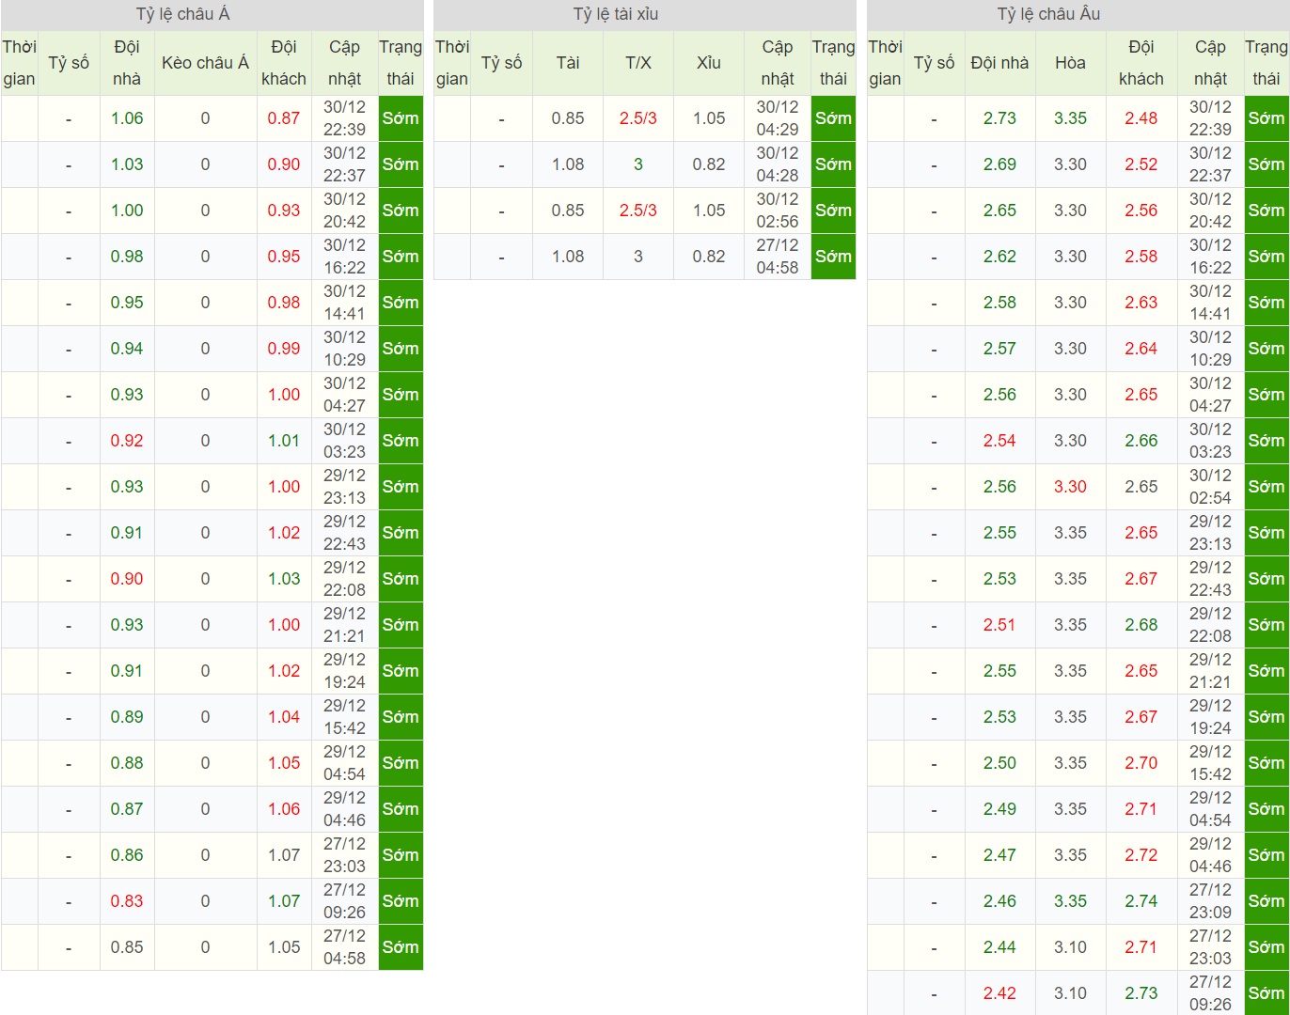Click Asian away odds 0.99
Viewport: 1290px width, 1015px height.
[x=284, y=349]
